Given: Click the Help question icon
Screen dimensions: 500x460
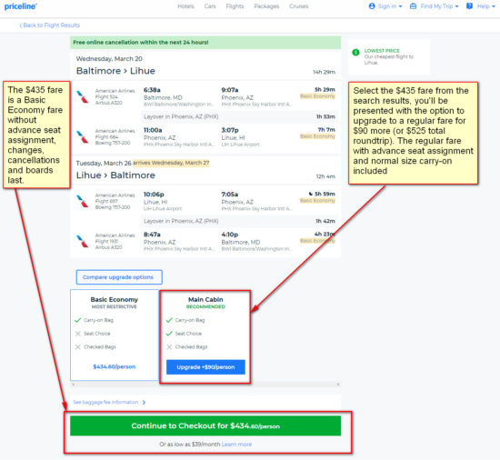Looking at the screenshot, I should pyautogui.click(x=469, y=6).
